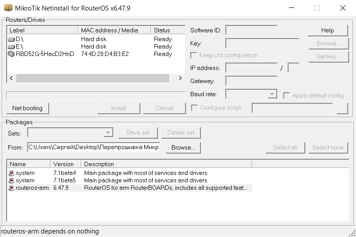Focus the IP address field
Viewport: 356px width, 237px height.
point(251,68)
